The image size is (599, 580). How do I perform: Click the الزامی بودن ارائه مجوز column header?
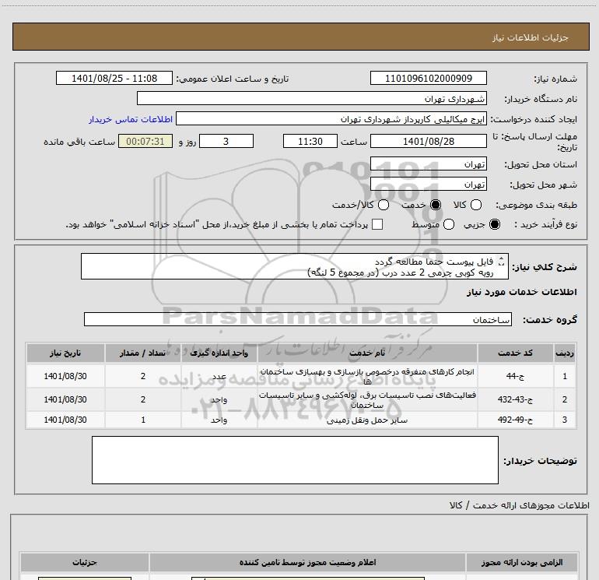pos(521,562)
